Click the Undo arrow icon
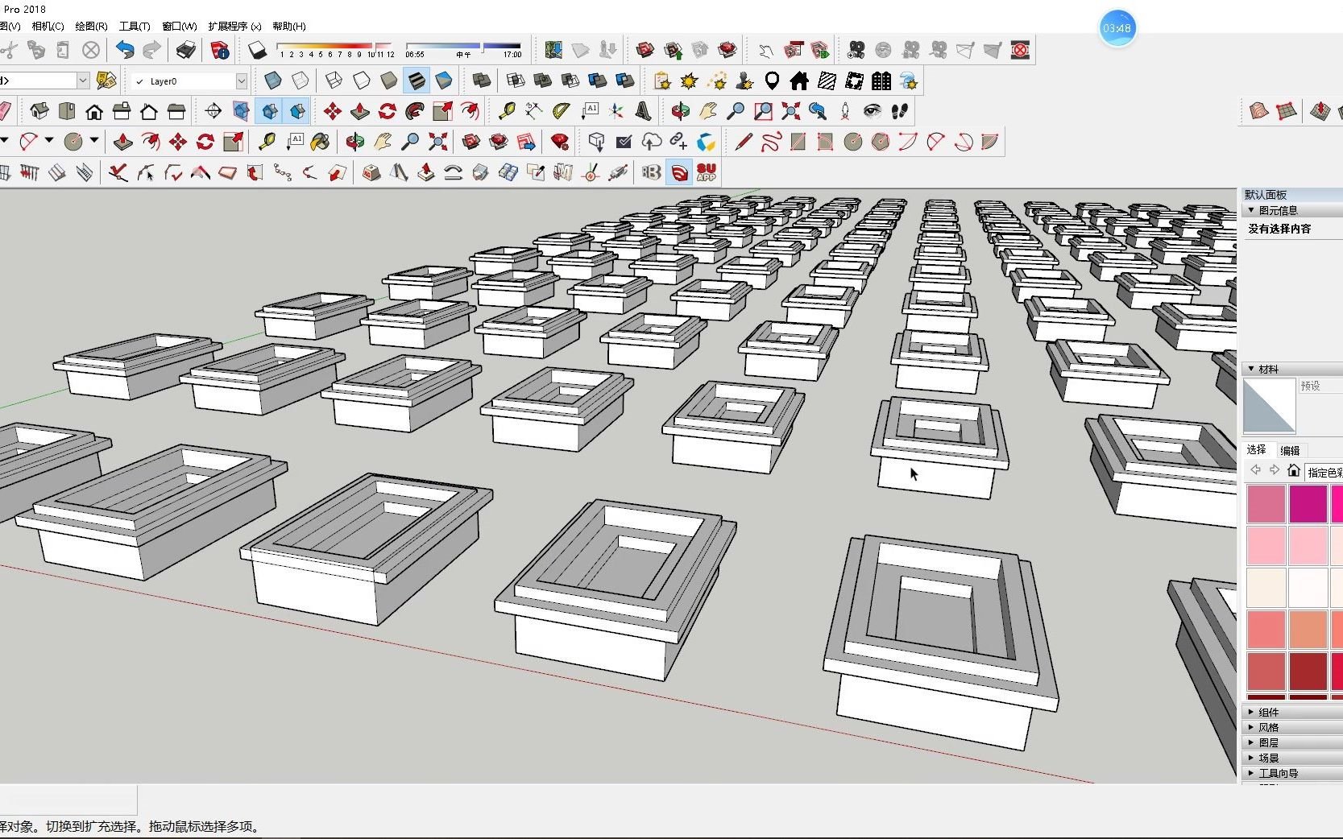1343x839 pixels. (x=125, y=50)
